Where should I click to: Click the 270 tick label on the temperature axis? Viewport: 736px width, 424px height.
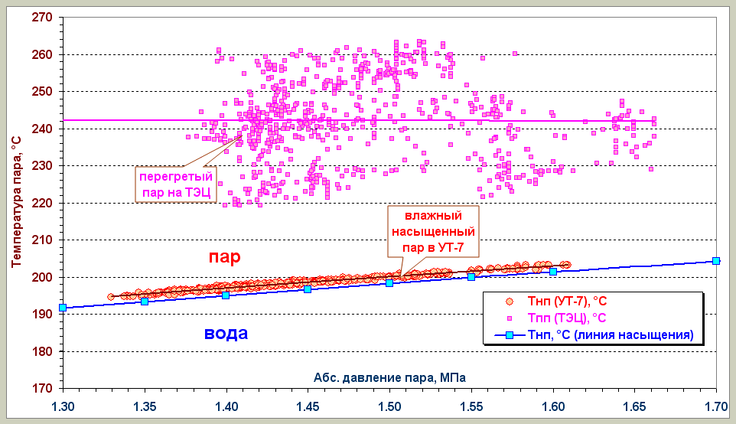(43, 17)
